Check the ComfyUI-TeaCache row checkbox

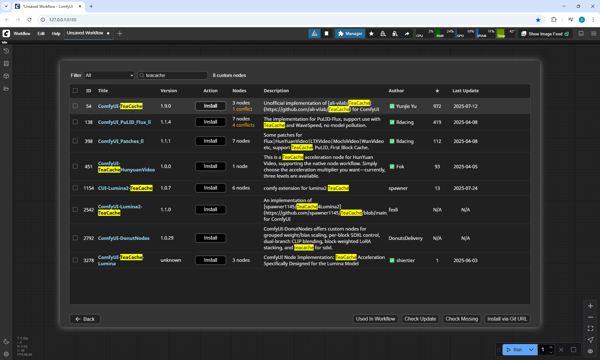(75, 106)
